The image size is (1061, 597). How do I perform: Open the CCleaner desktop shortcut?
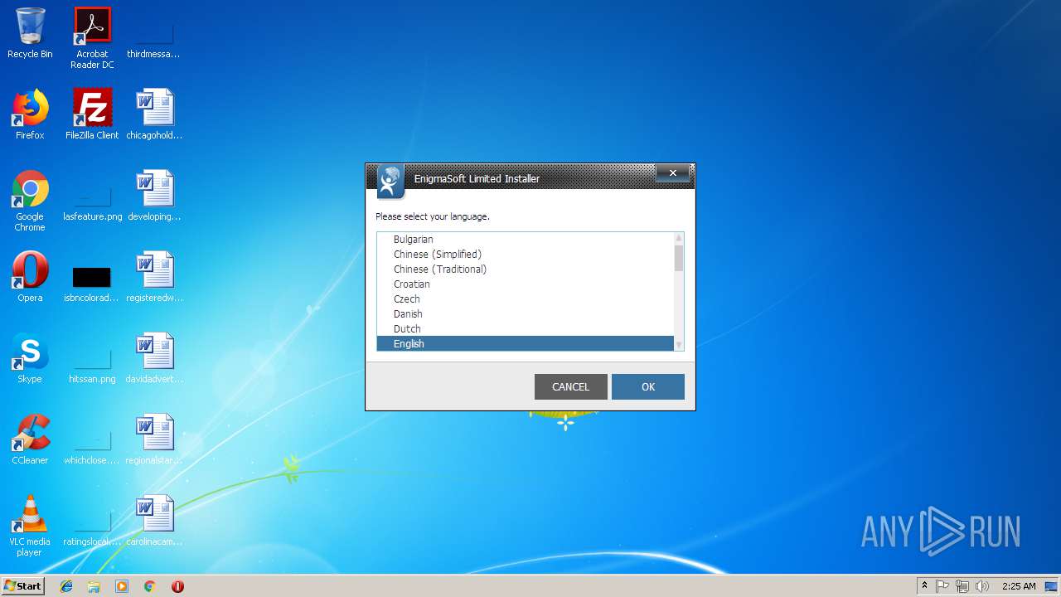[x=30, y=439]
